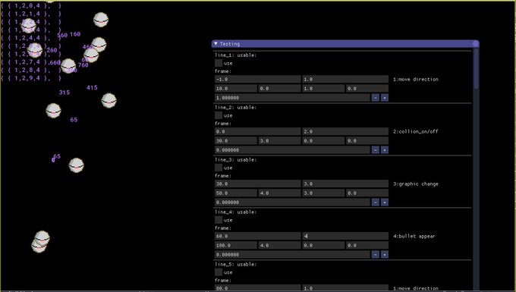
Task: Select the line_4 frame field showing 60.0
Action: tap(258, 236)
